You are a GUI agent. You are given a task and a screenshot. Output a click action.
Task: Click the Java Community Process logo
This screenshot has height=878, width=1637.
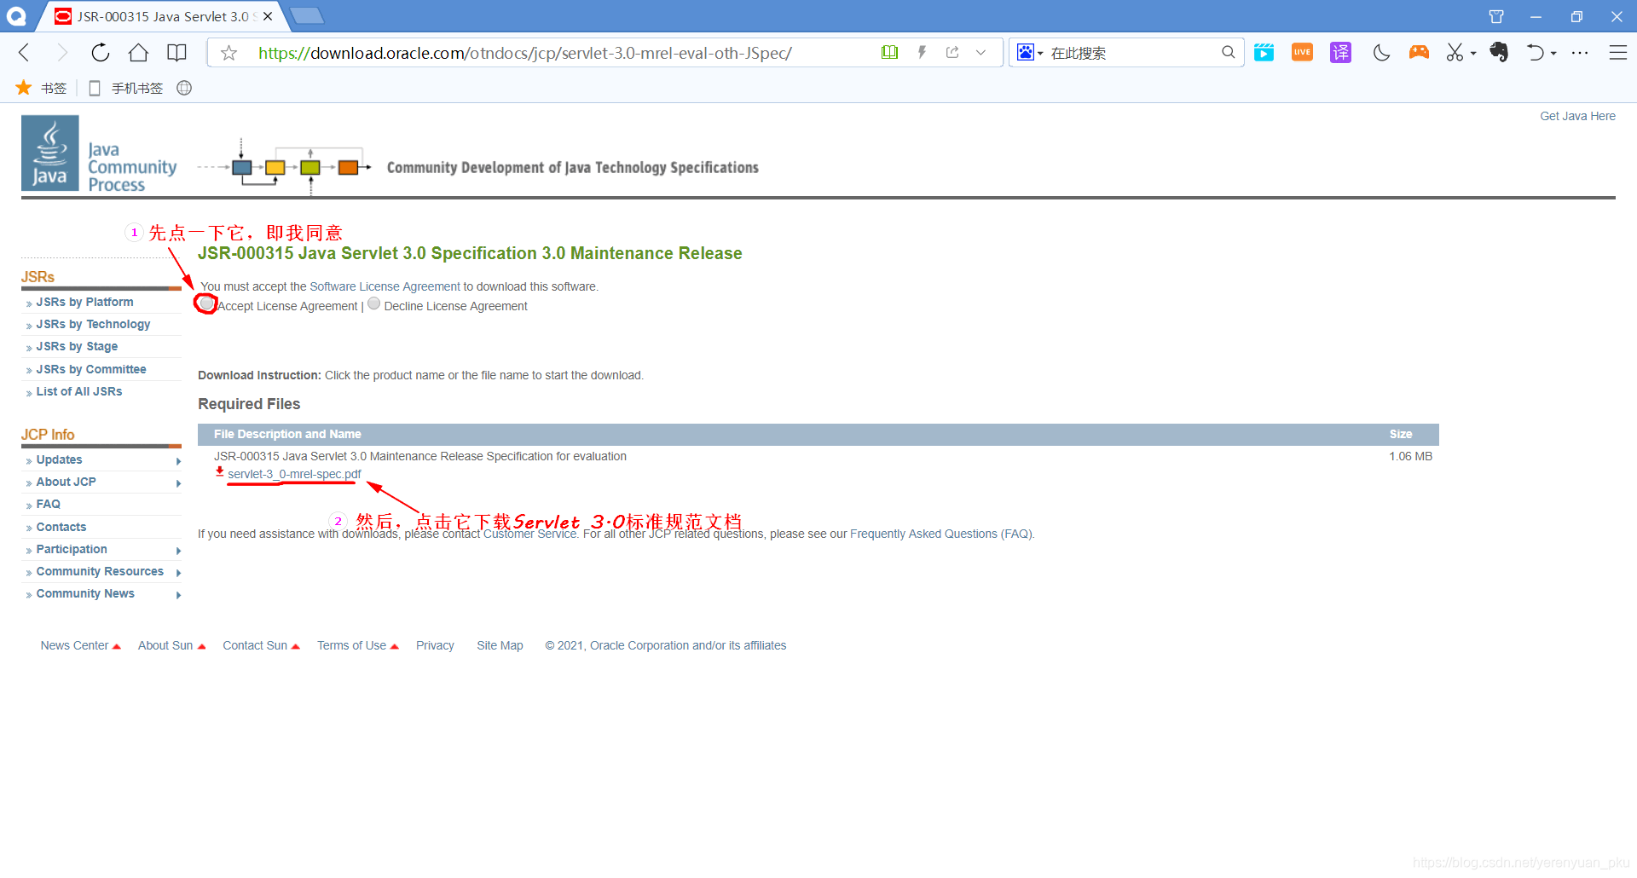coord(99,154)
